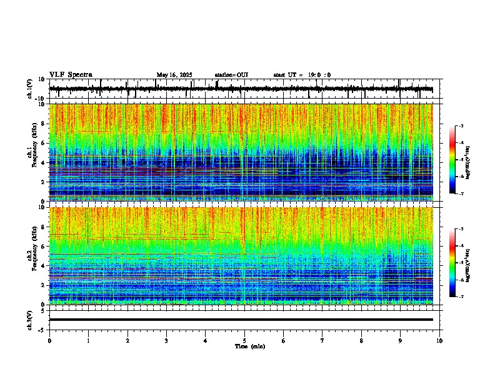
Task: Click inside the ch.1 spectrogram panel
Action: (241, 152)
